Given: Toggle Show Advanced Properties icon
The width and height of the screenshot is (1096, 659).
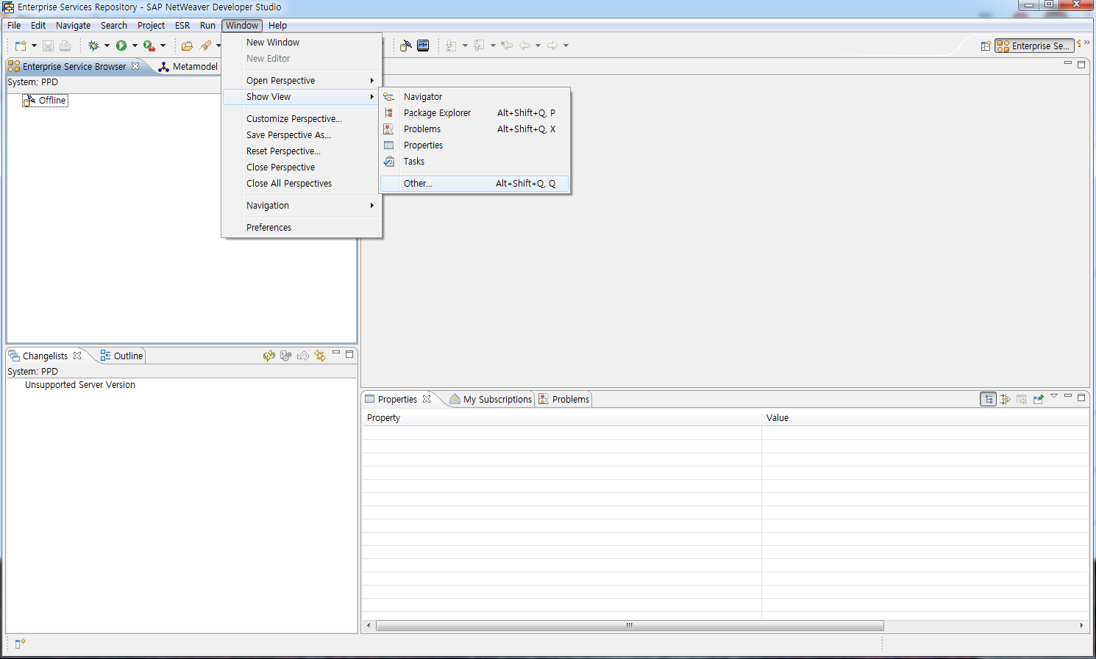Looking at the screenshot, I should 1005,399.
